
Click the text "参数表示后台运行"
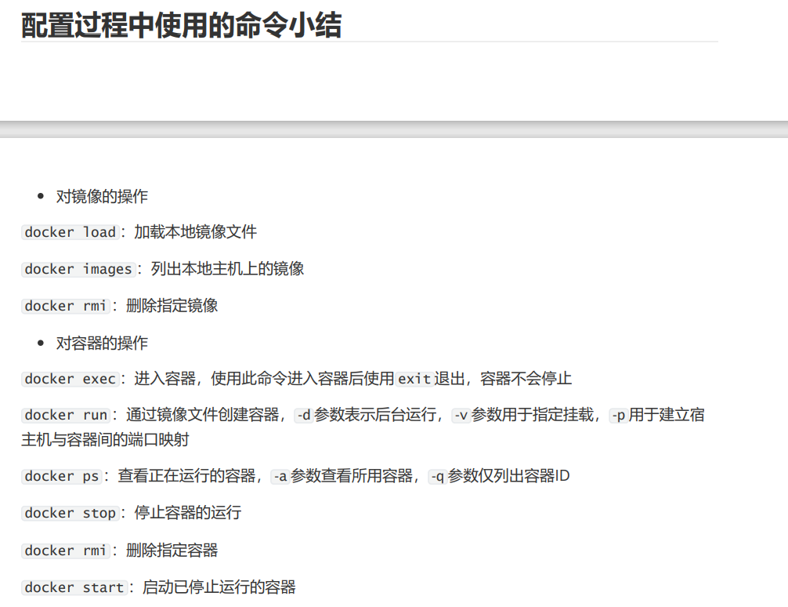click(x=375, y=415)
